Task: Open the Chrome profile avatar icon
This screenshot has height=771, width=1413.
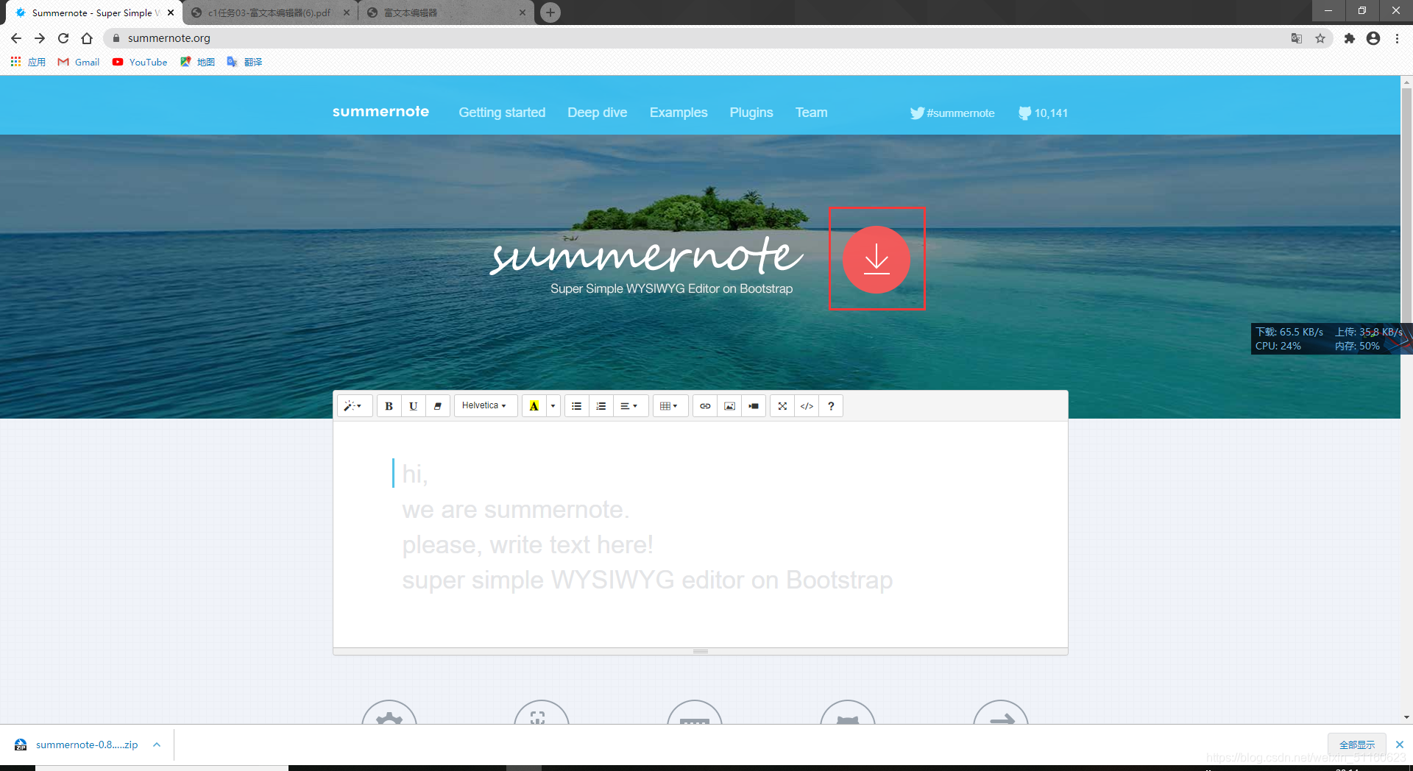Action: coord(1373,38)
